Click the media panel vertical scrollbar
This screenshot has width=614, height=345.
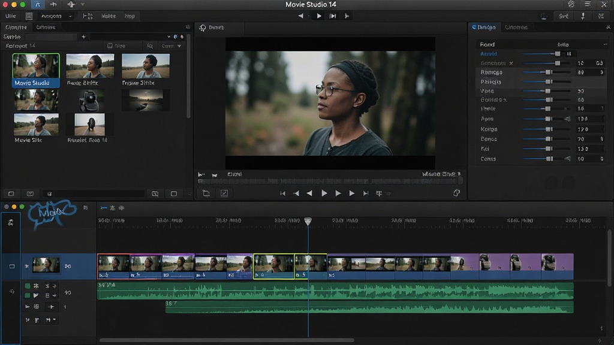[188, 76]
